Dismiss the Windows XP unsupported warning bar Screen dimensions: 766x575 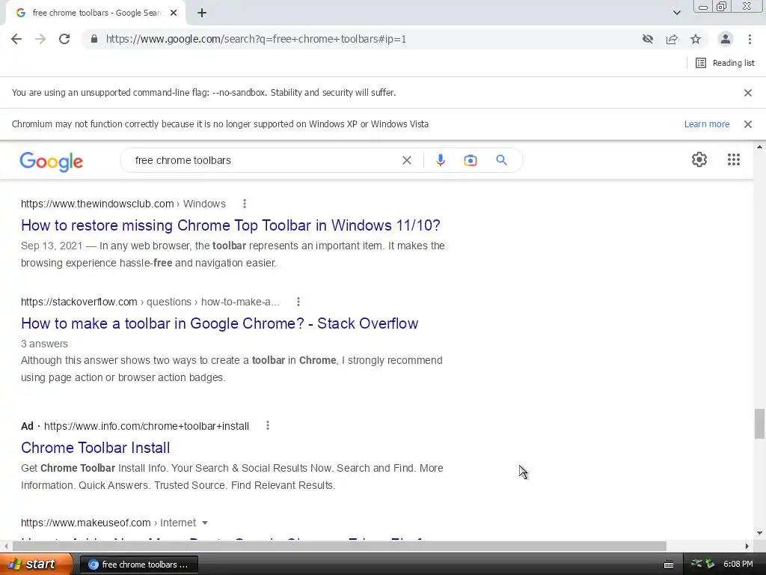tap(747, 124)
